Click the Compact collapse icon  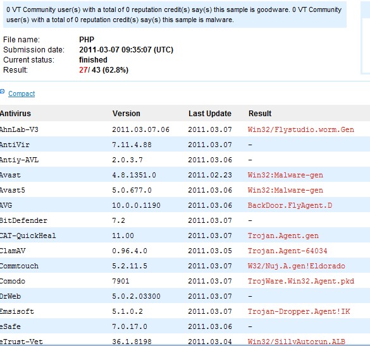click(2, 91)
